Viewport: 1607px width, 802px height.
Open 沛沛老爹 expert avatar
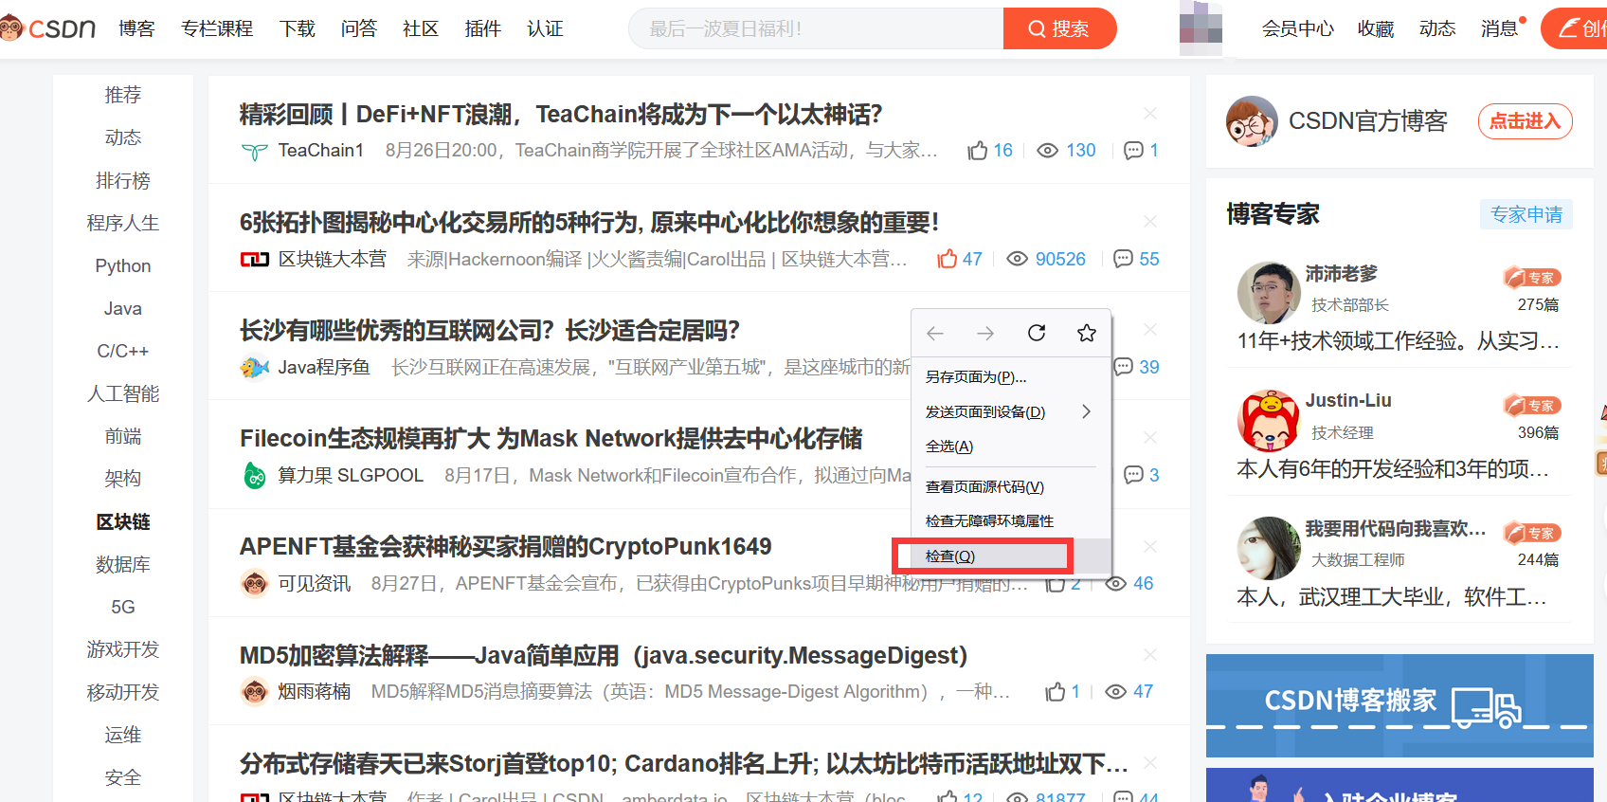click(1269, 293)
